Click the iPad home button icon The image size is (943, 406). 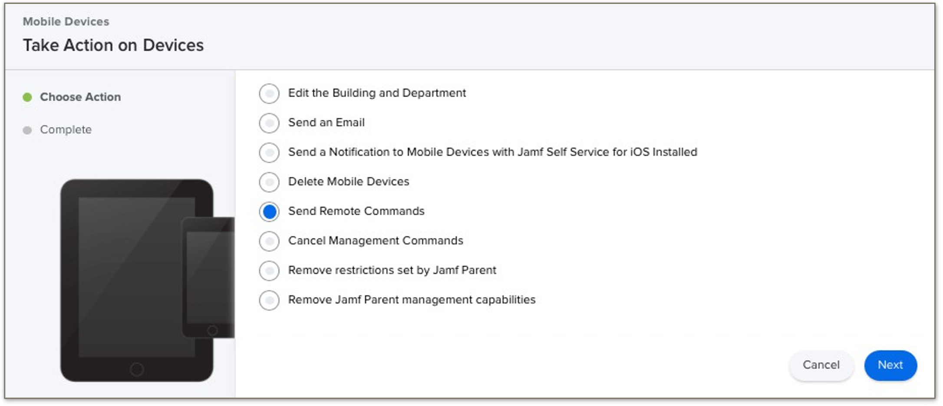point(137,370)
